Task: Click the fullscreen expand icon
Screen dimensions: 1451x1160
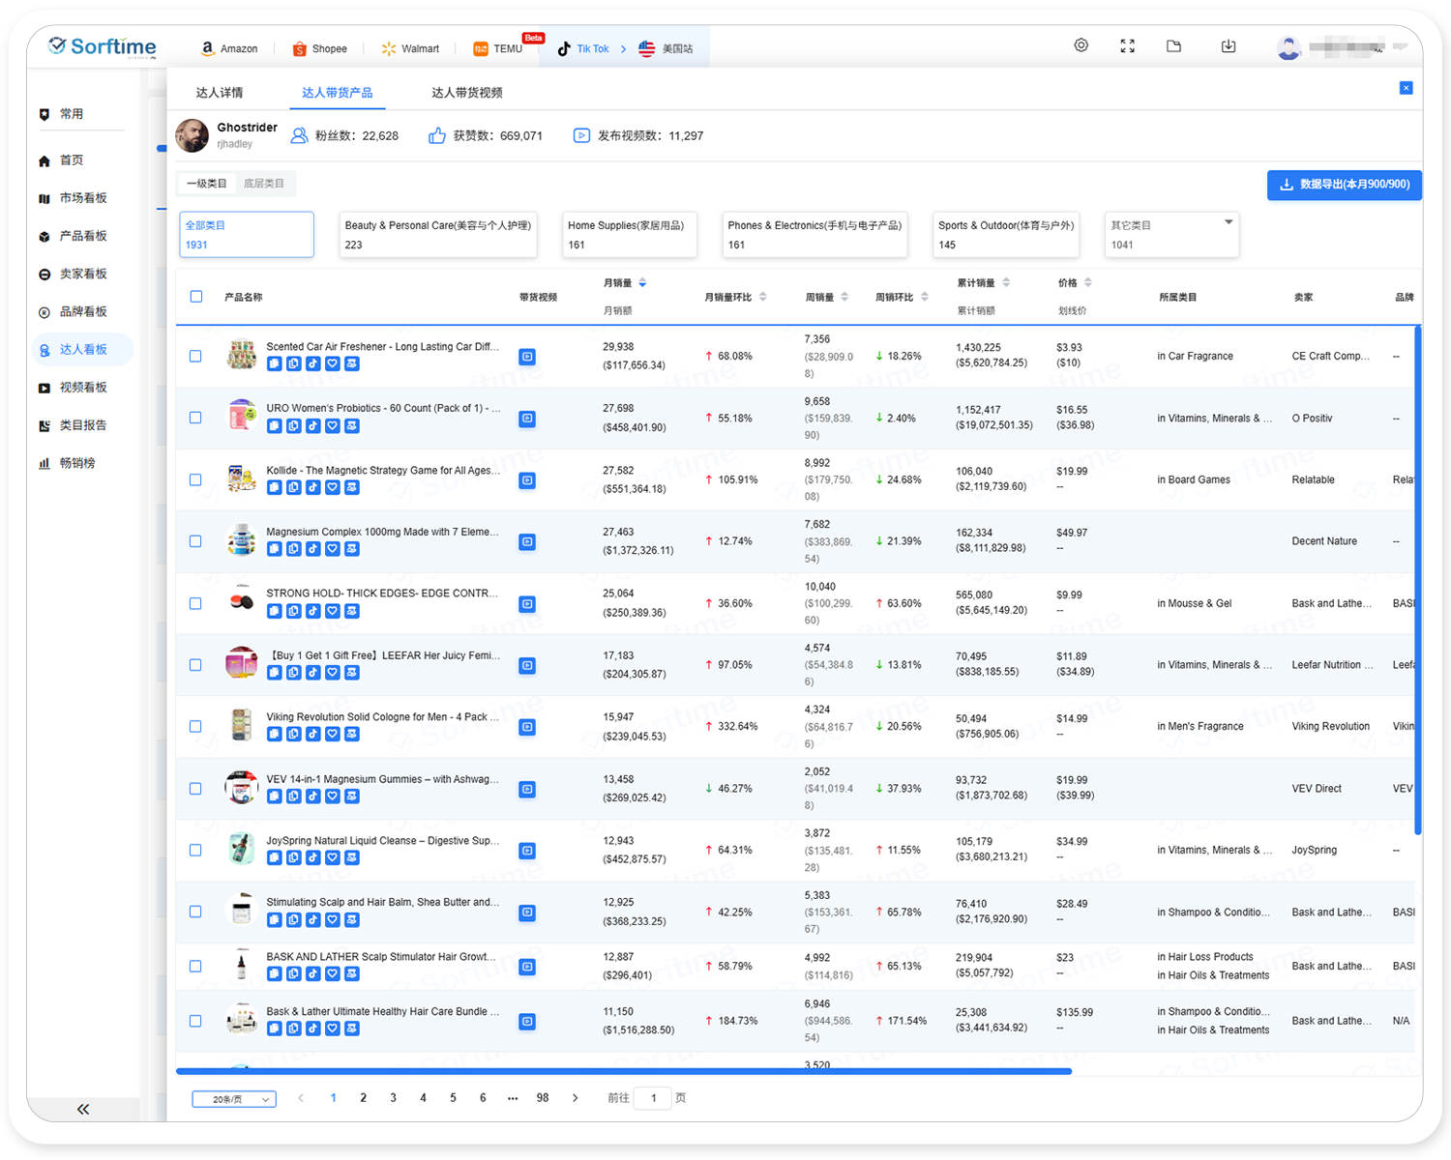Action: [1128, 45]
